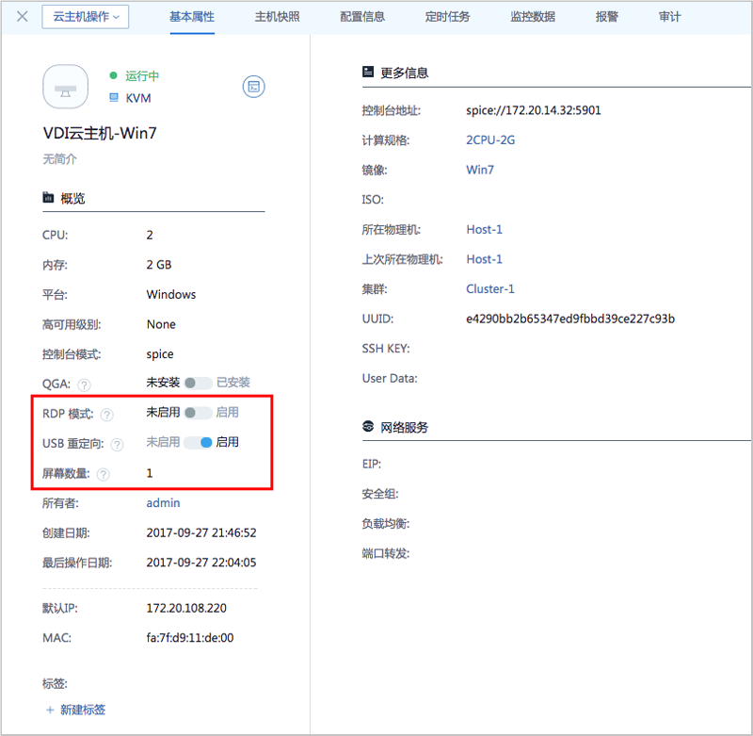Open the admin owner link

click(163, 503)
